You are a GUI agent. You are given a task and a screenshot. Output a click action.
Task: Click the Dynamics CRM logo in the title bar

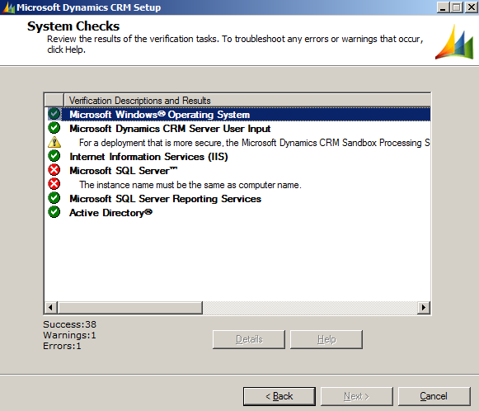[x=8, y=7]
